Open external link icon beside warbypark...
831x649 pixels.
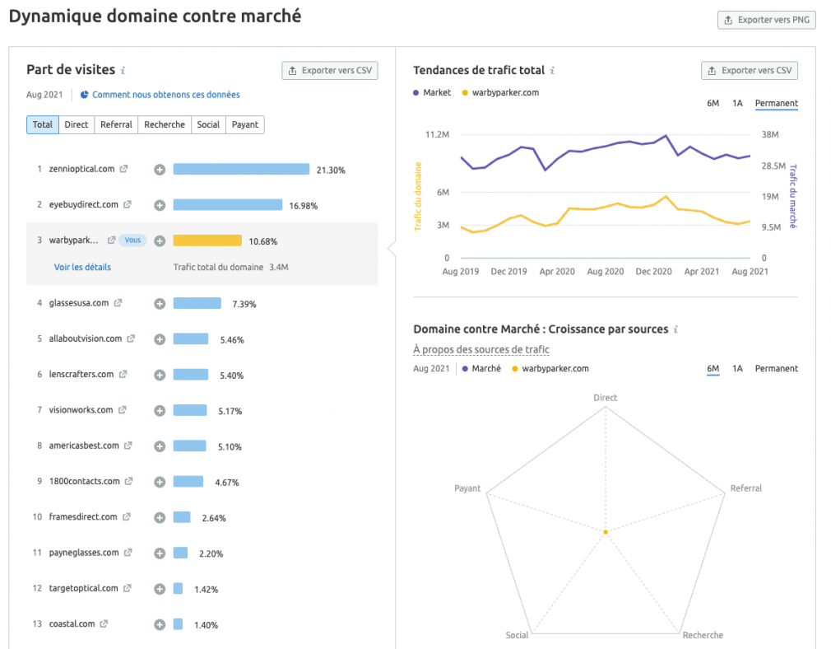pos(111,240)
